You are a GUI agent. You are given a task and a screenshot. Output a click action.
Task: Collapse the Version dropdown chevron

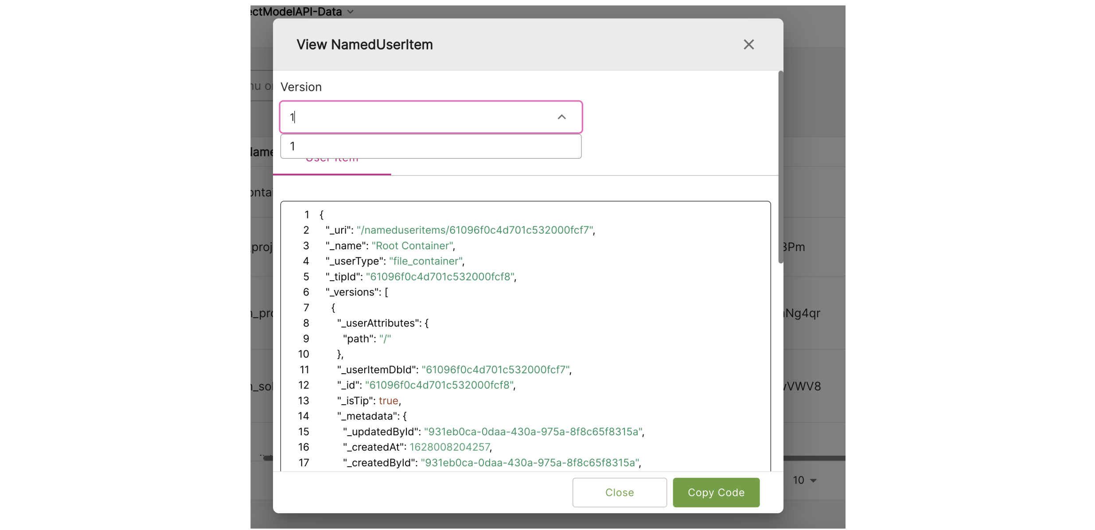click(561, 117)
